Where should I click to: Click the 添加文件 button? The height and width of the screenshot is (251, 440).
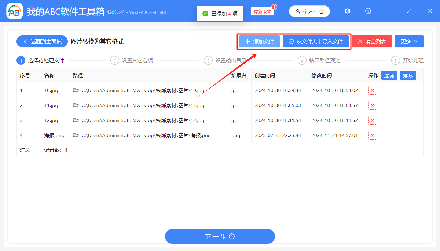tap(259, 41)
